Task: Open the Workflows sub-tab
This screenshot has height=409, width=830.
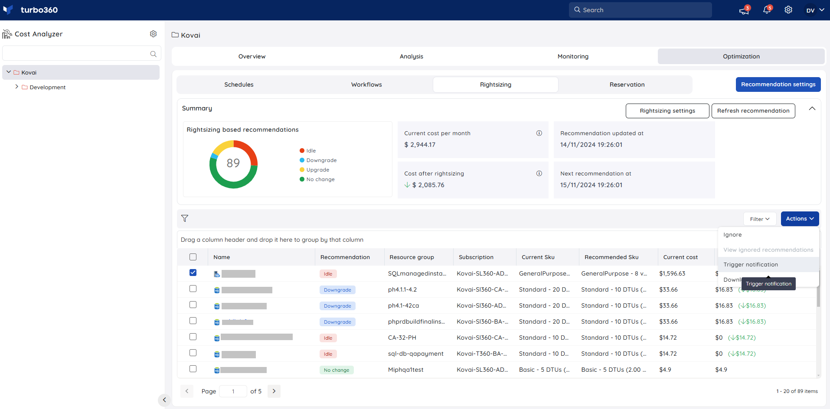Action: pyautogui.click(x=366, y=84)
